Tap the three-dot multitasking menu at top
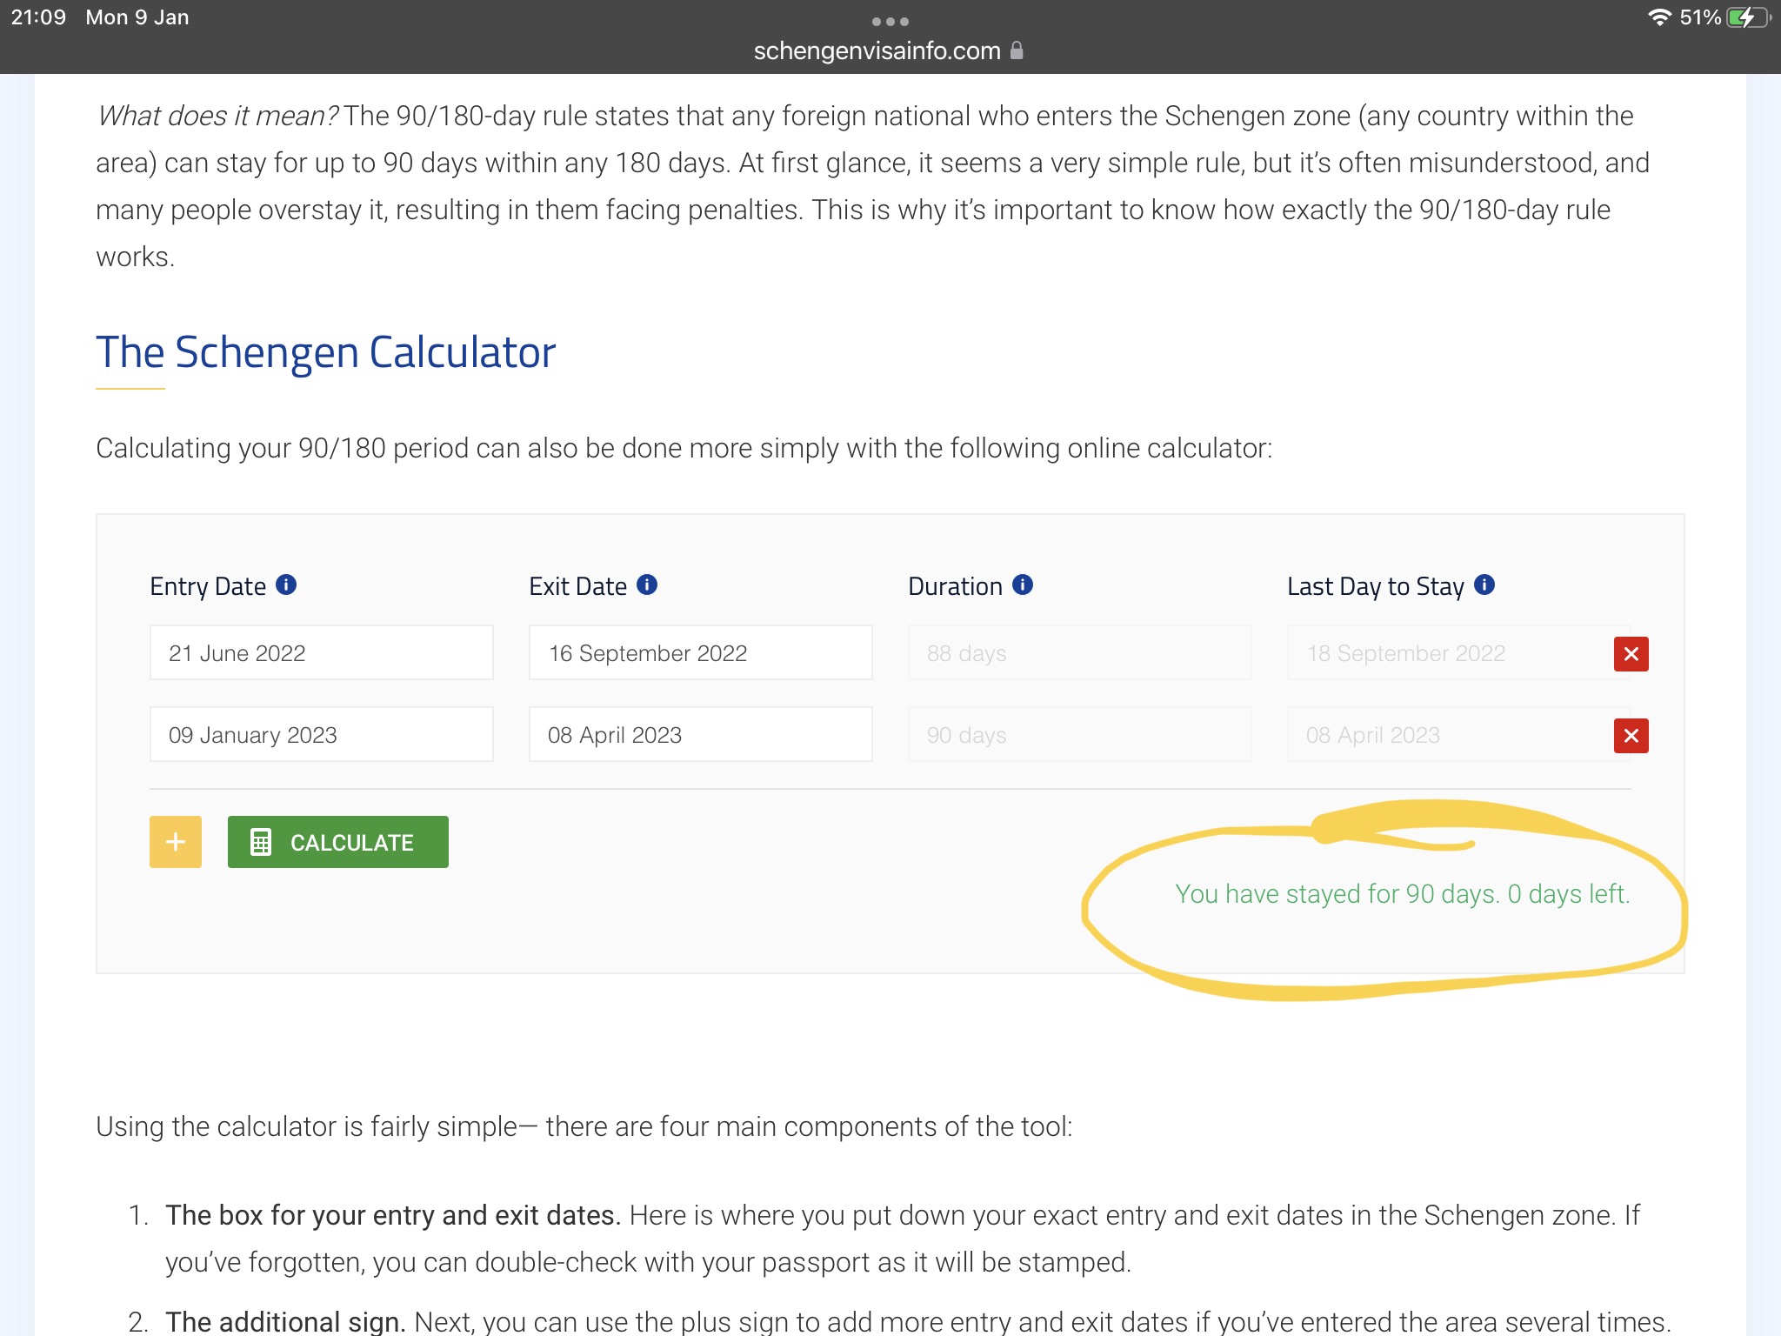Viewport: 1781px width, 1336px height. pos(890,21)
